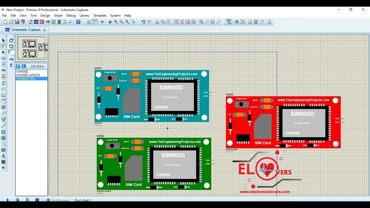This screenshot has width=370, height=208.
Task: Toggle the grid display icon
Action: click(x=95, y=22)
